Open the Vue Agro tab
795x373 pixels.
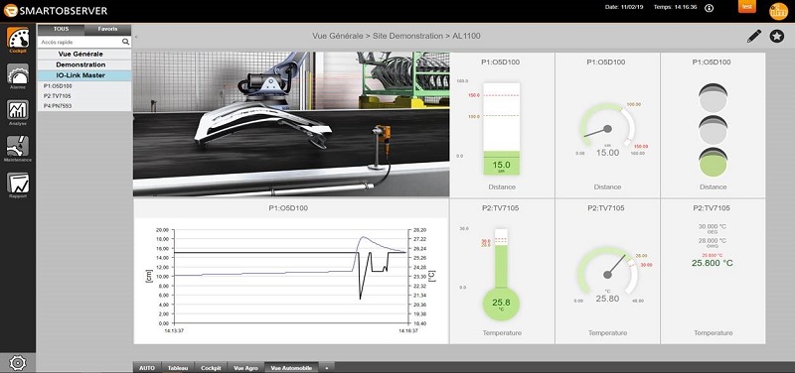point(245,368)
